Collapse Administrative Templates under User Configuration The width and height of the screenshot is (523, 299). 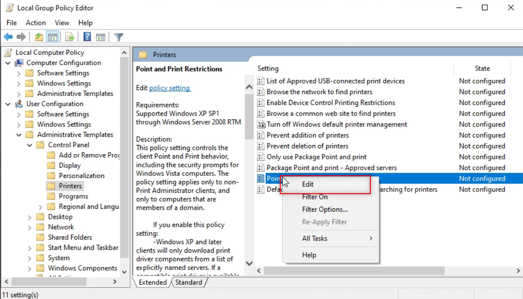point(19,135)
